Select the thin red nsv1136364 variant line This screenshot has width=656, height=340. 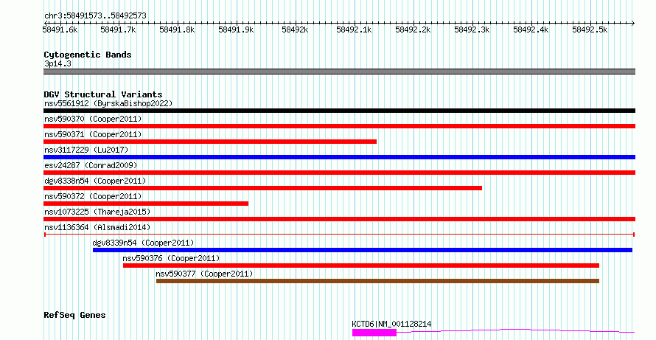pos(339,235)
